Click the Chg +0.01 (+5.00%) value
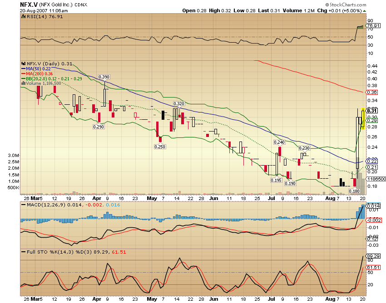Image resolution: width=386 pixels, height=303 pixels. pos(340,10)
